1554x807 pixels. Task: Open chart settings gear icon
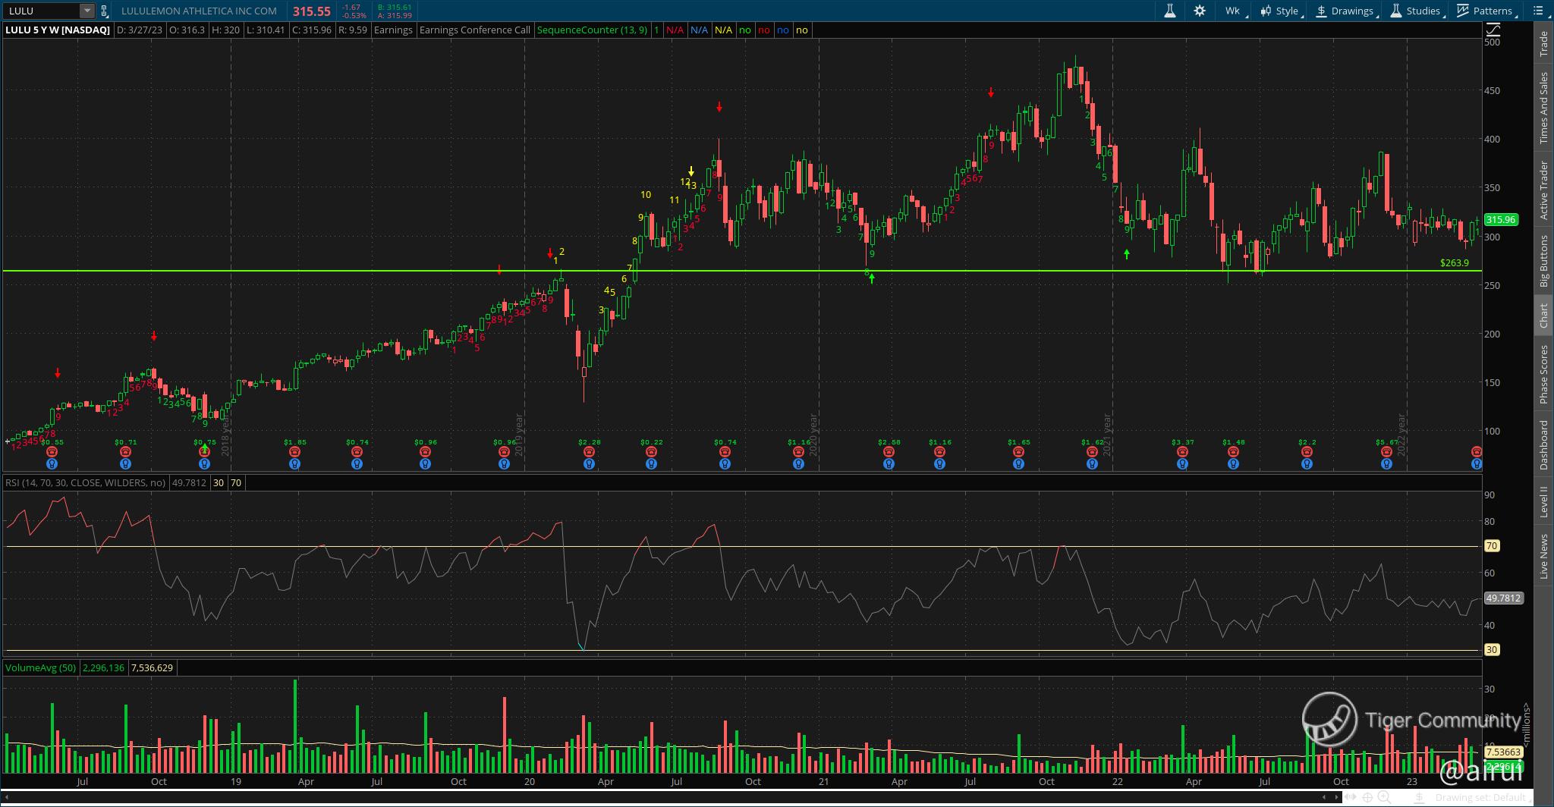pos(1200,11)
